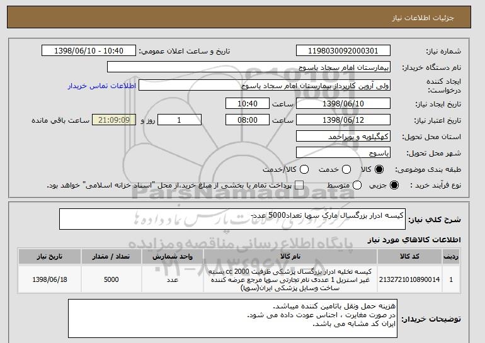
Task: Choose the متوسط purchase process radio
Action: 357,185
